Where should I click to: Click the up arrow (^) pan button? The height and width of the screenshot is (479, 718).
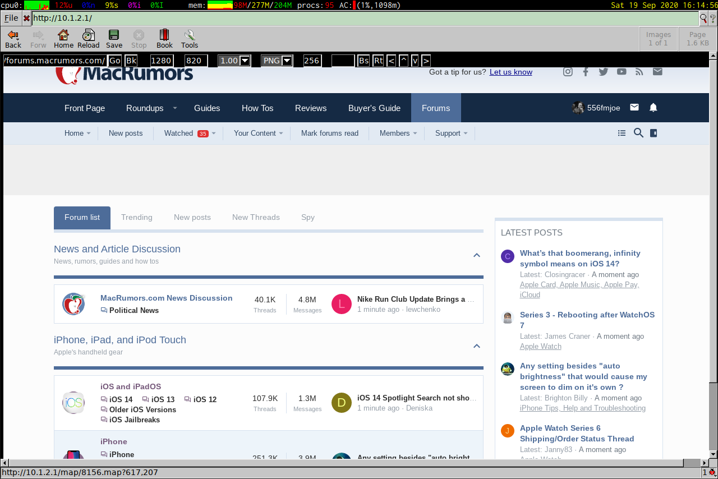click(x=403, y=61)
